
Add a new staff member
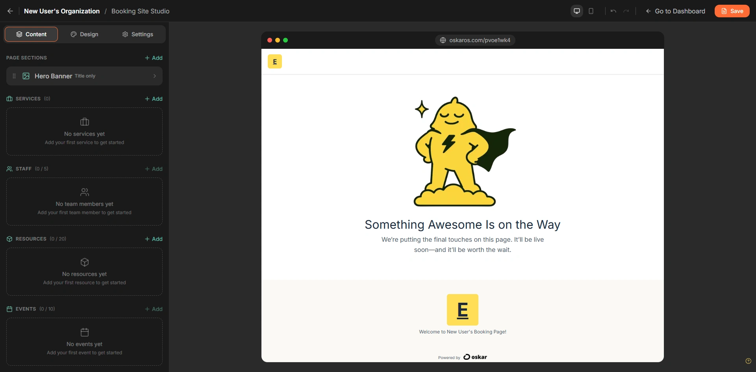coord(154,169)
